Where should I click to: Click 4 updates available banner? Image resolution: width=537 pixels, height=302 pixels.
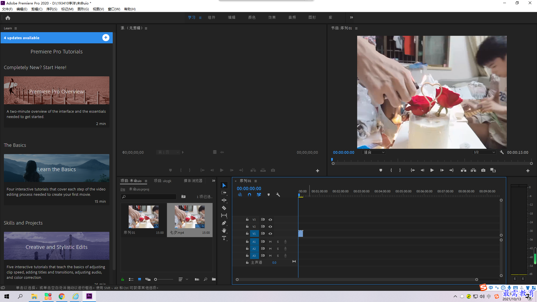click(56, 38)
